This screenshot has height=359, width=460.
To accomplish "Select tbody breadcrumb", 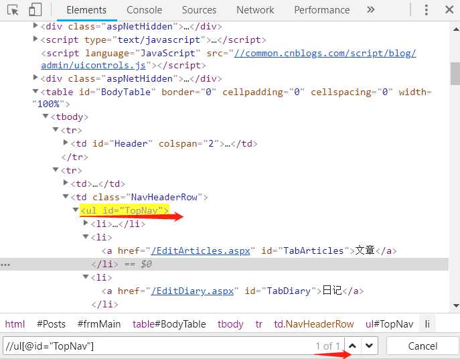I will coord(230,324).
